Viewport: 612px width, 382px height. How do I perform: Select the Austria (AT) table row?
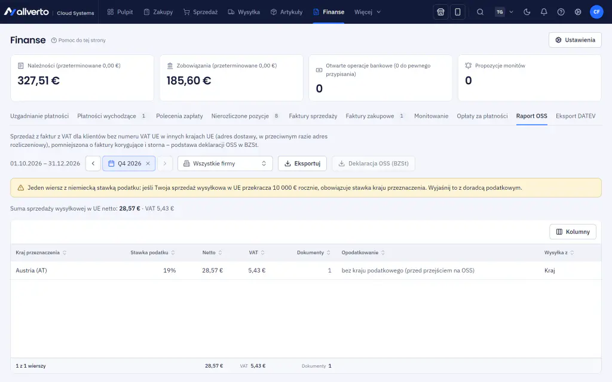tap(306, 270)
